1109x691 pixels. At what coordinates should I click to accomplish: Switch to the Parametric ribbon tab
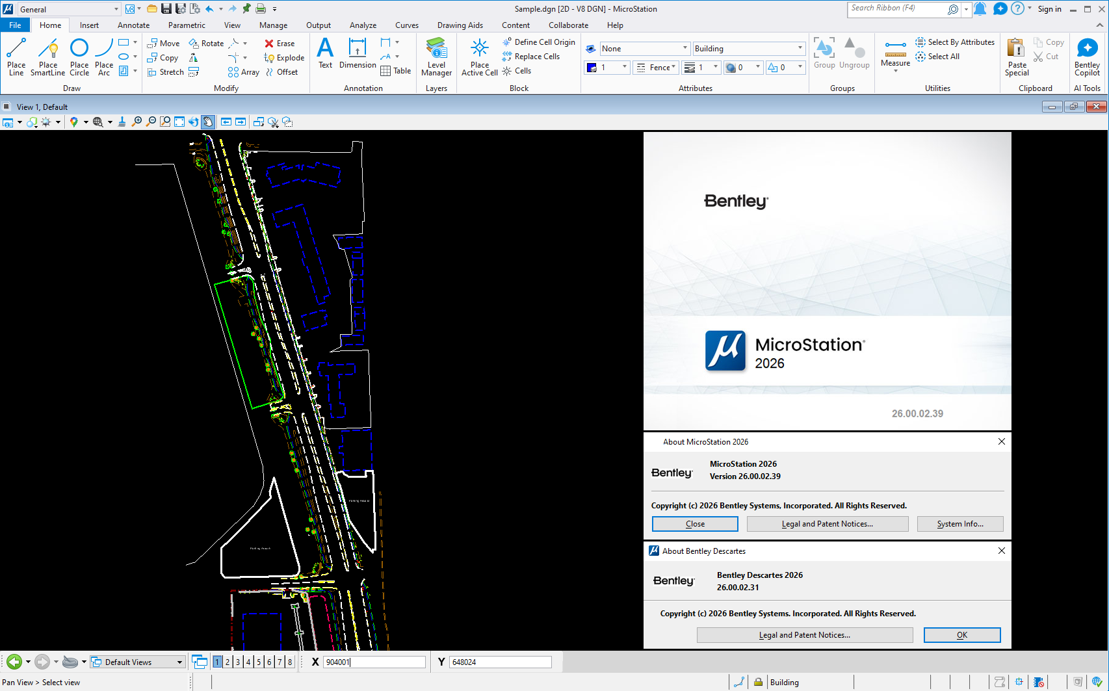coord(187,25)
